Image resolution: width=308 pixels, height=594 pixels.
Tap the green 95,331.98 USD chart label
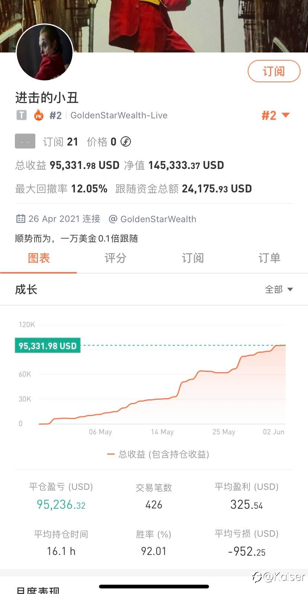click(48, 346)
